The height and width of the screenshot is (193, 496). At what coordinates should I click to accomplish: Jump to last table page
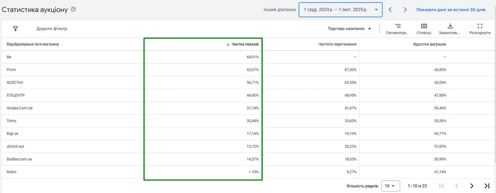coord(487,186)
